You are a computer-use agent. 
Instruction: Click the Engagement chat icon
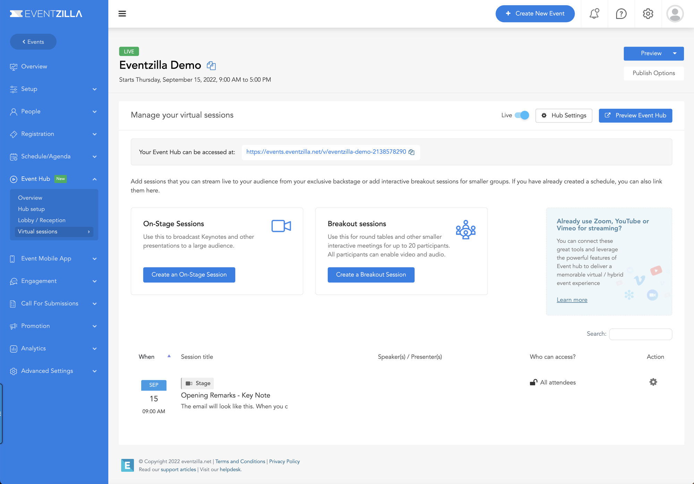[14, 281]
